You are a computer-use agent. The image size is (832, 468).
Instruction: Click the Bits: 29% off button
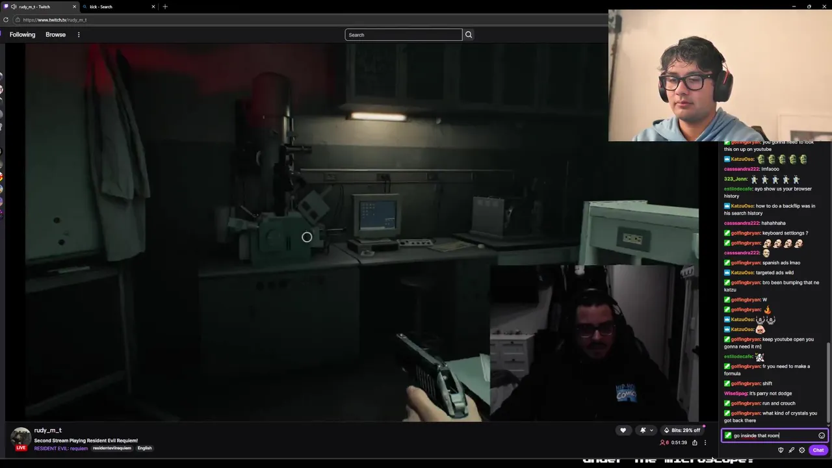682,430
